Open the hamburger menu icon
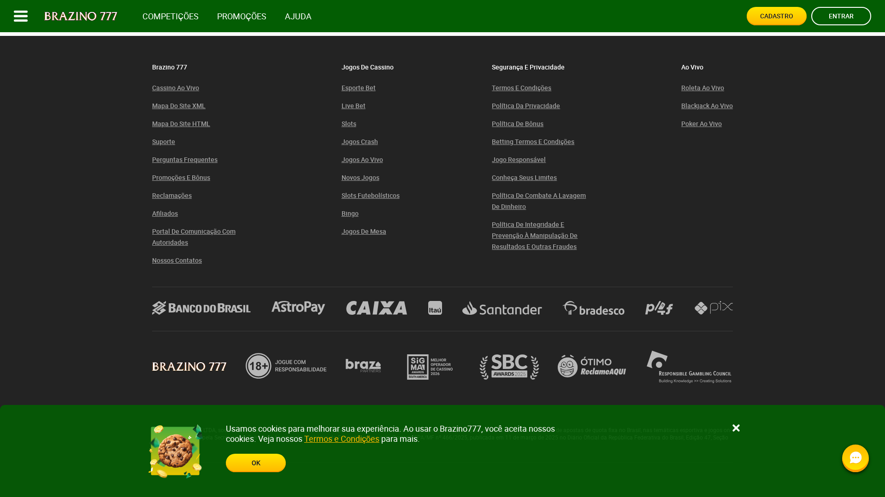The width and height of the screenshot is (885, 497). (21, 16)
